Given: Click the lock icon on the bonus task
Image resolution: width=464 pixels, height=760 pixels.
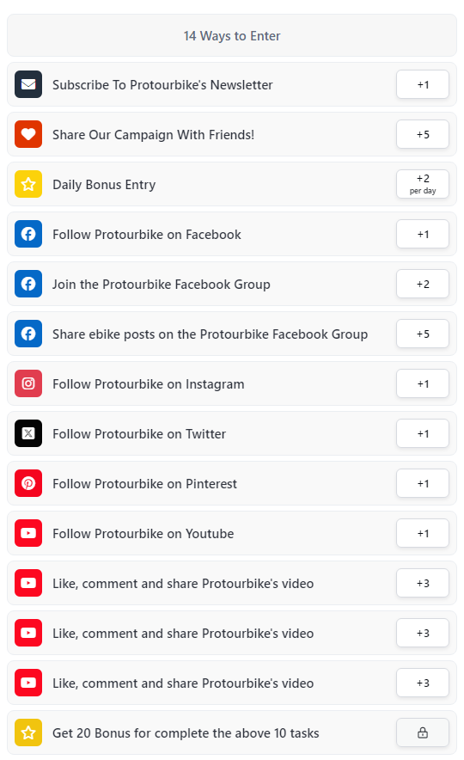Looking at the screenshot, I should [423, 732].
